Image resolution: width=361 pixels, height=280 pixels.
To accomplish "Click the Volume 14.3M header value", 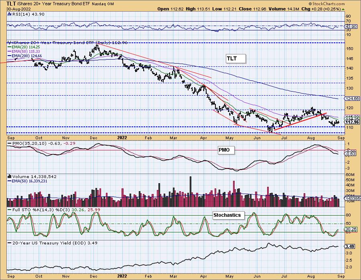I will pos(284,9).
